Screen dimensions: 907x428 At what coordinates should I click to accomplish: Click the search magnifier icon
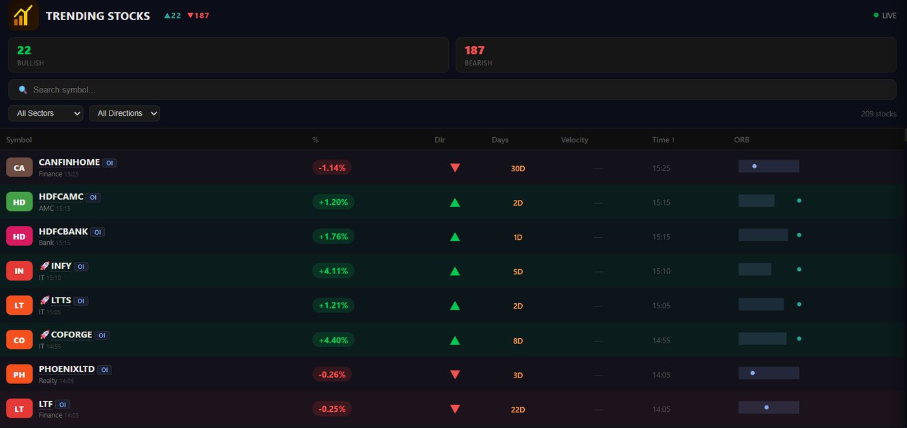point(23,90)
